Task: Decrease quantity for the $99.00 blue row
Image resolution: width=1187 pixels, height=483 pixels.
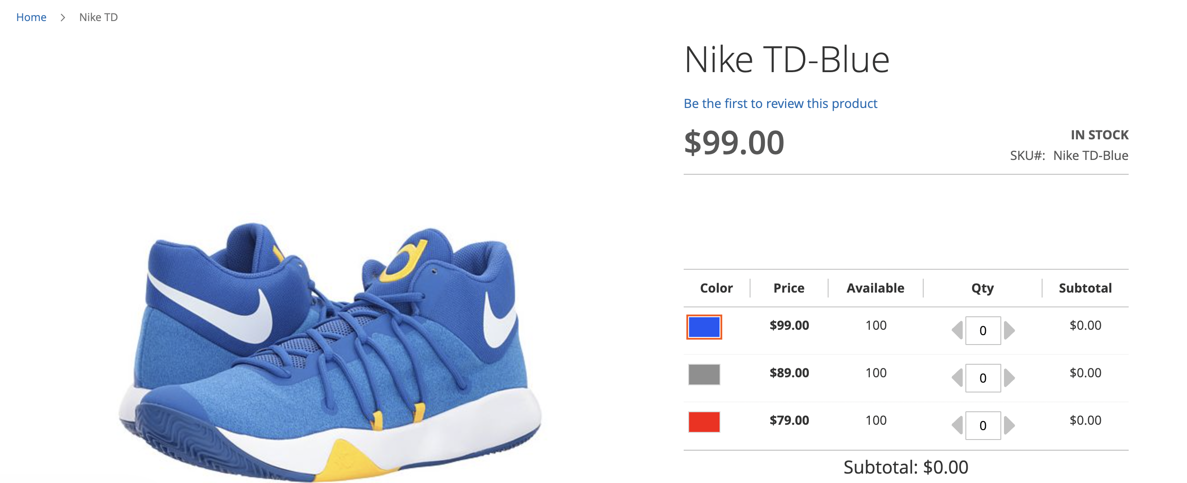Action: point(957,331)
